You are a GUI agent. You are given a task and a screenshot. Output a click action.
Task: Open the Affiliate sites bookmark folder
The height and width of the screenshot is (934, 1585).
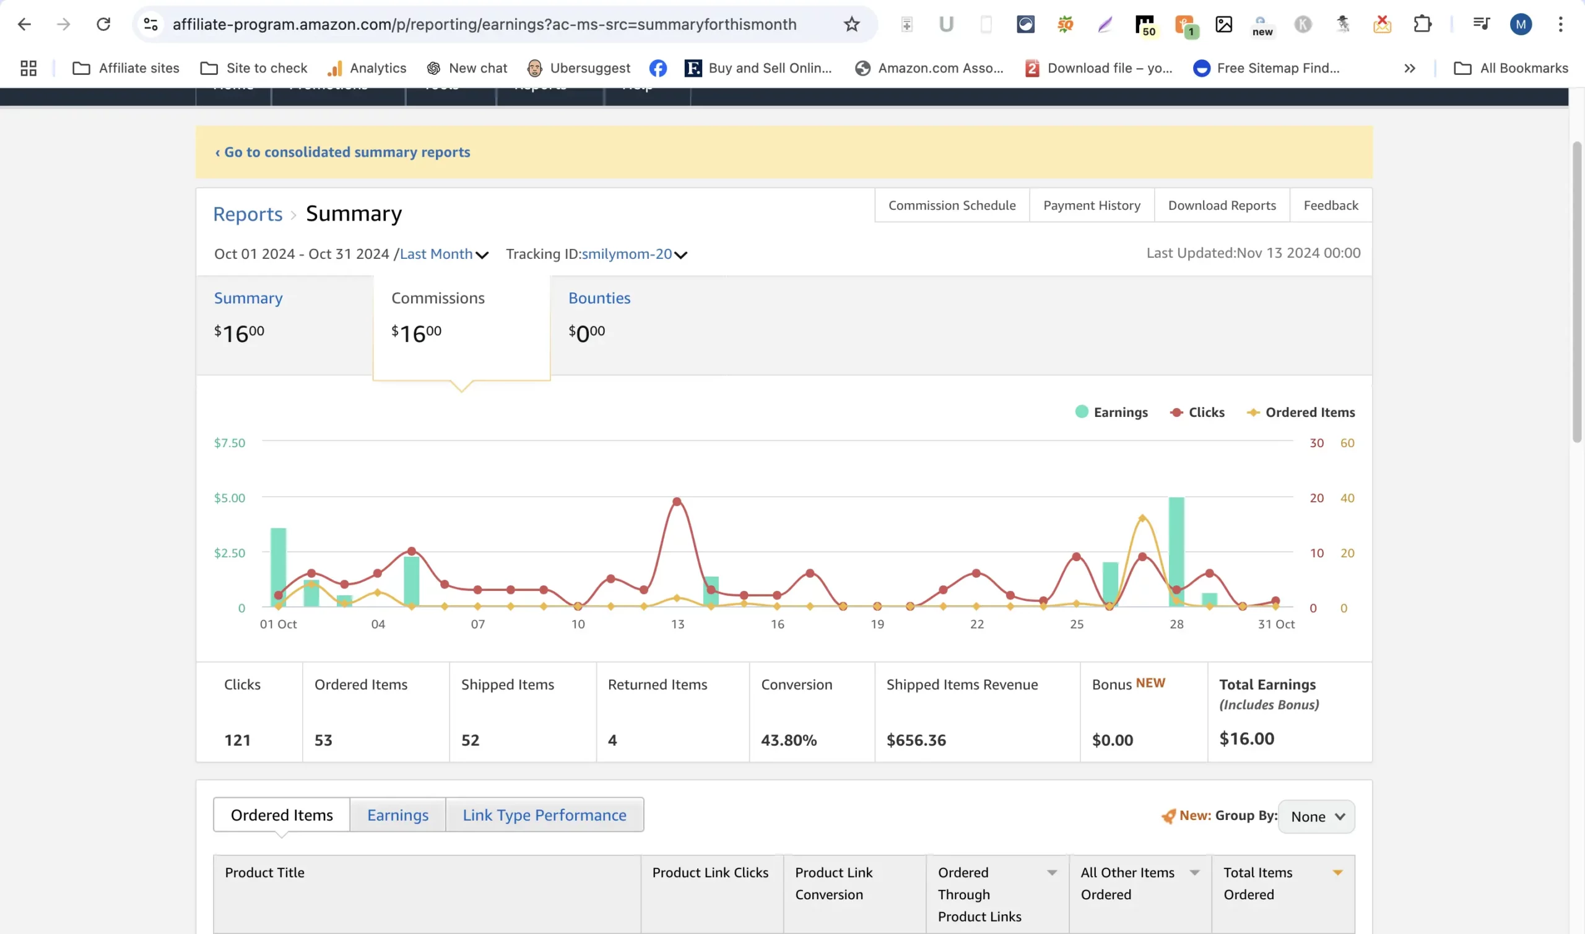pos(126,68)
